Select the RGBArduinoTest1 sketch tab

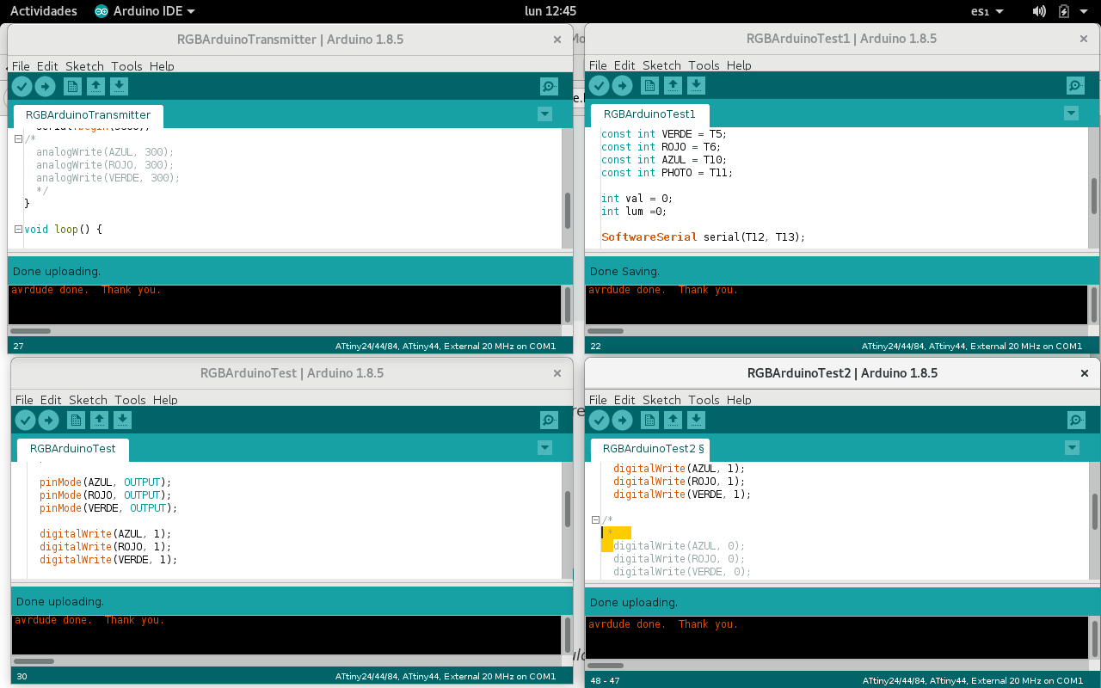[649, 114]
